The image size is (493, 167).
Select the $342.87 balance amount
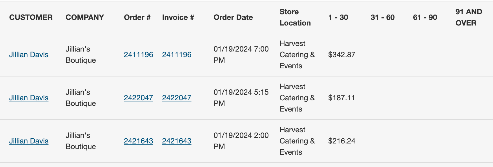[341, 55]
